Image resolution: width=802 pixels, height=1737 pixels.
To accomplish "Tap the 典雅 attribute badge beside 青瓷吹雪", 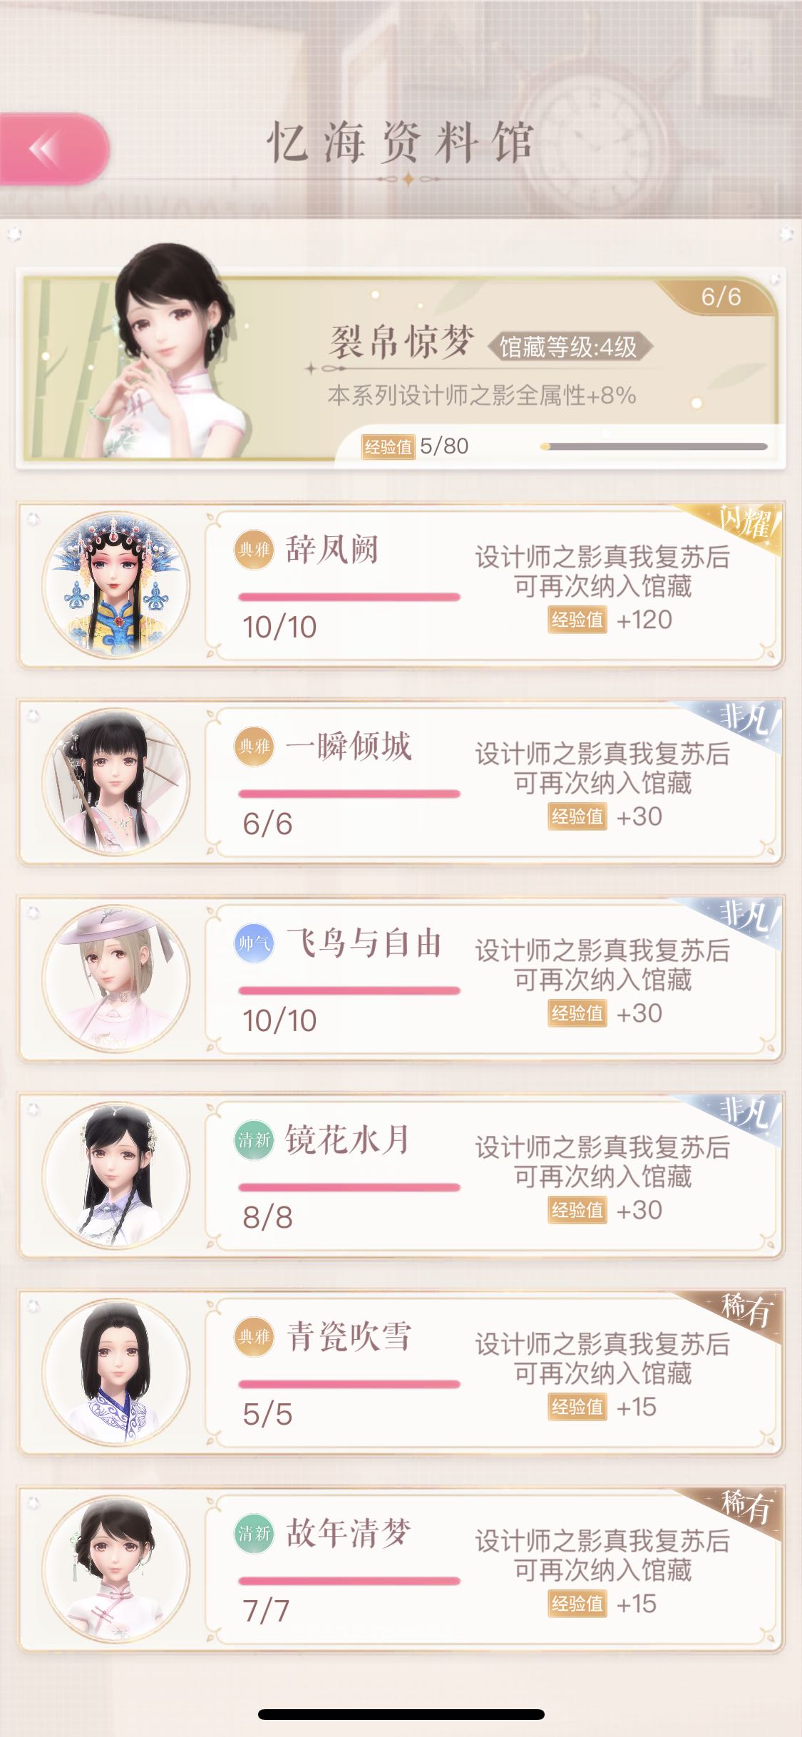I will [254, 1336].
